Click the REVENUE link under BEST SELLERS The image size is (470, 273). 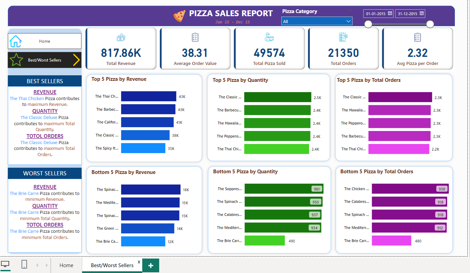pyautogui.click(x=45, y=92)
